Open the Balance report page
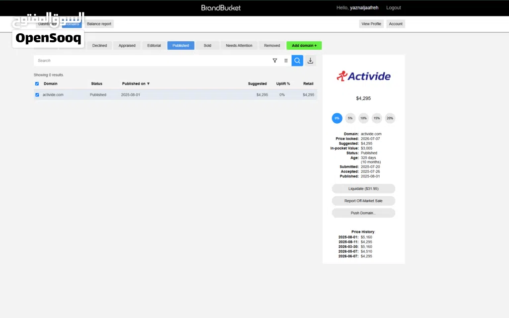Viewport: 509px width, 318px height. pyautogui.click(x=99, y=24)
